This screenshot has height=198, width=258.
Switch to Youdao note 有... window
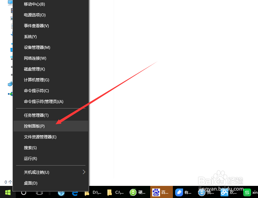tap(184, 192)
